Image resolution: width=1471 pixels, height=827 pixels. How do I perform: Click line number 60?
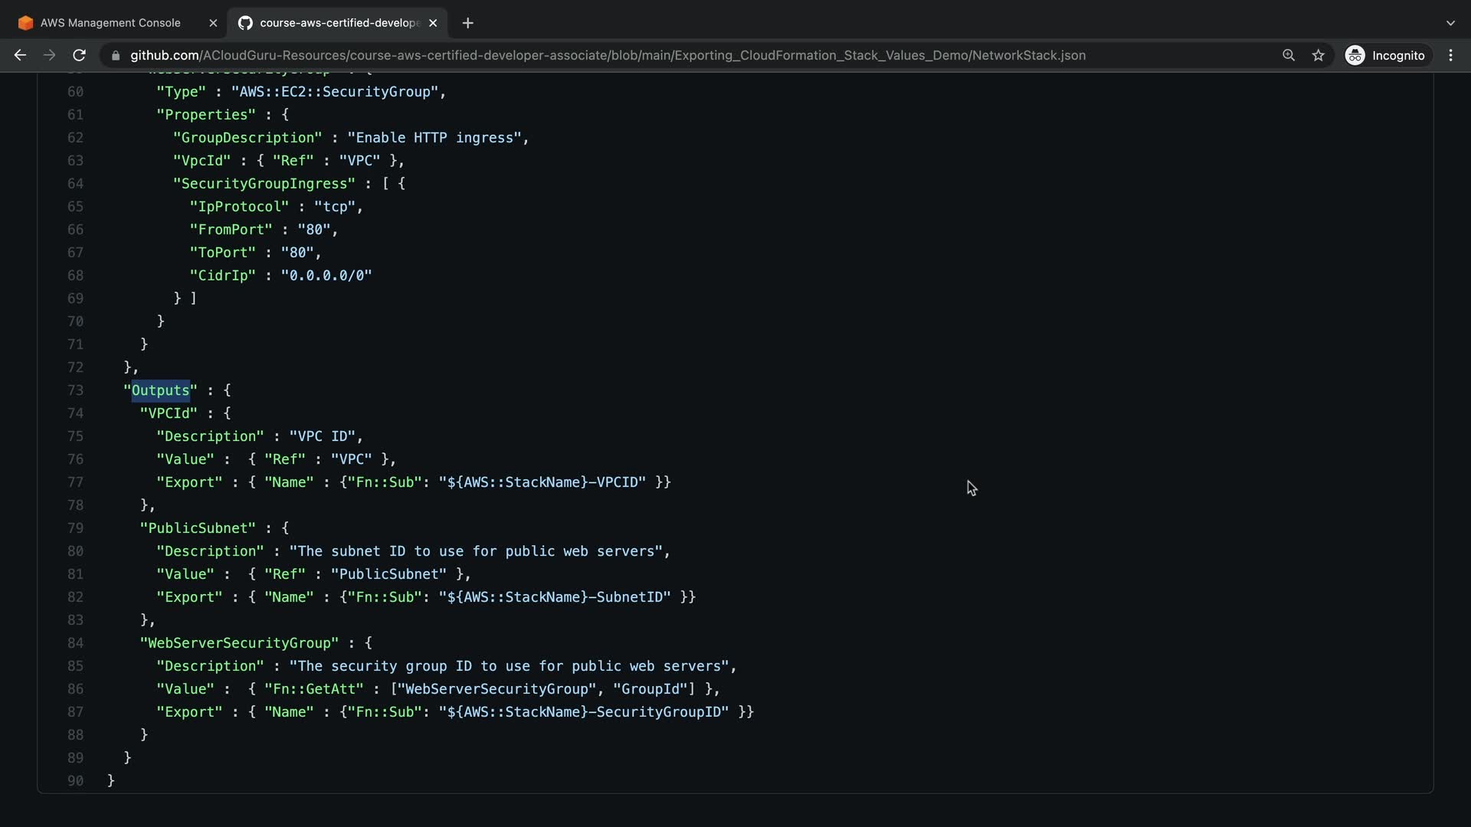(x=75, y=92)
